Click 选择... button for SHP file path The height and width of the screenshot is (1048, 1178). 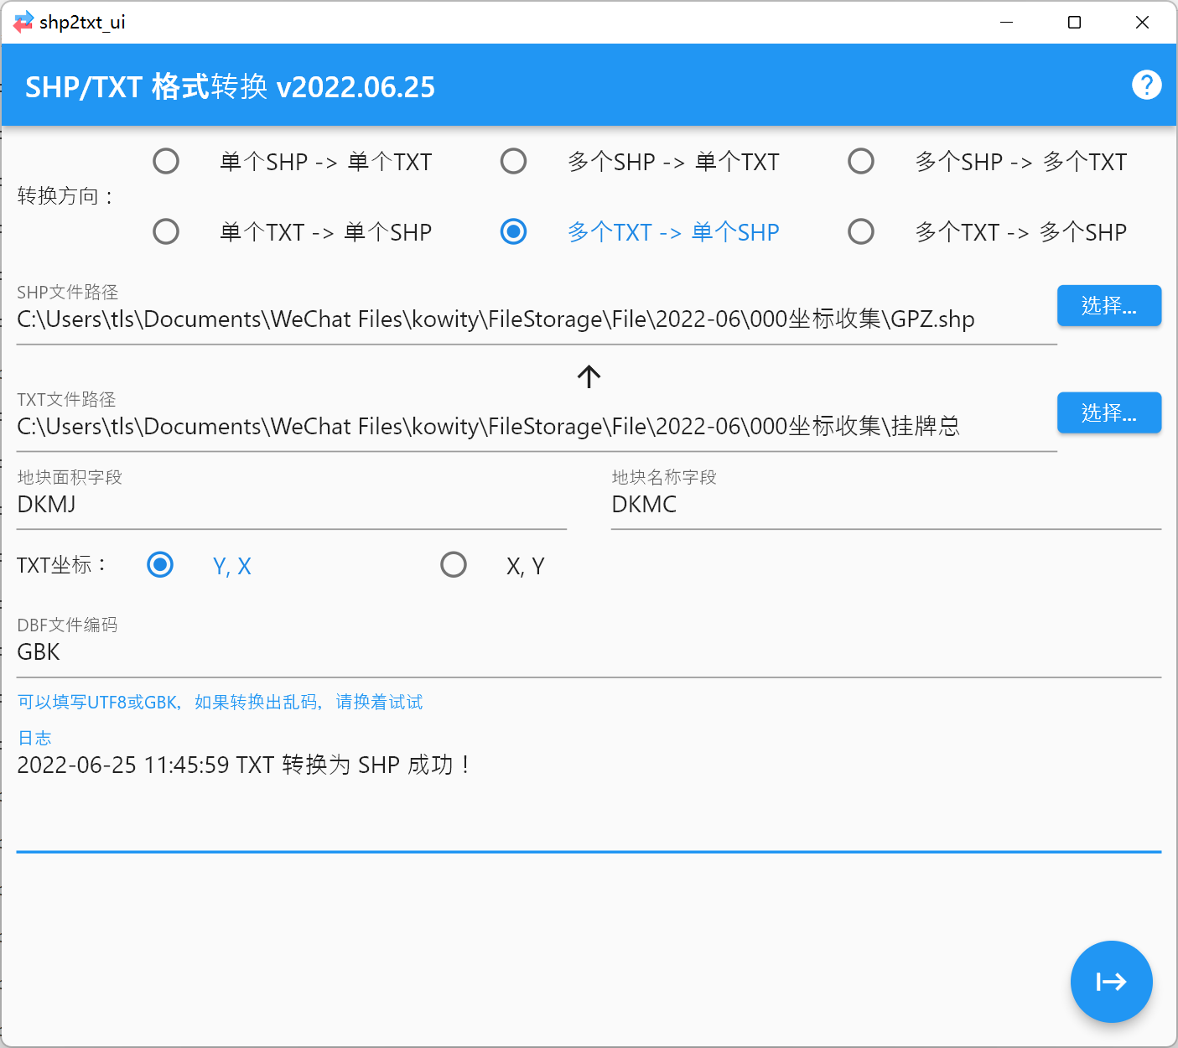(x=1109, y=305)
